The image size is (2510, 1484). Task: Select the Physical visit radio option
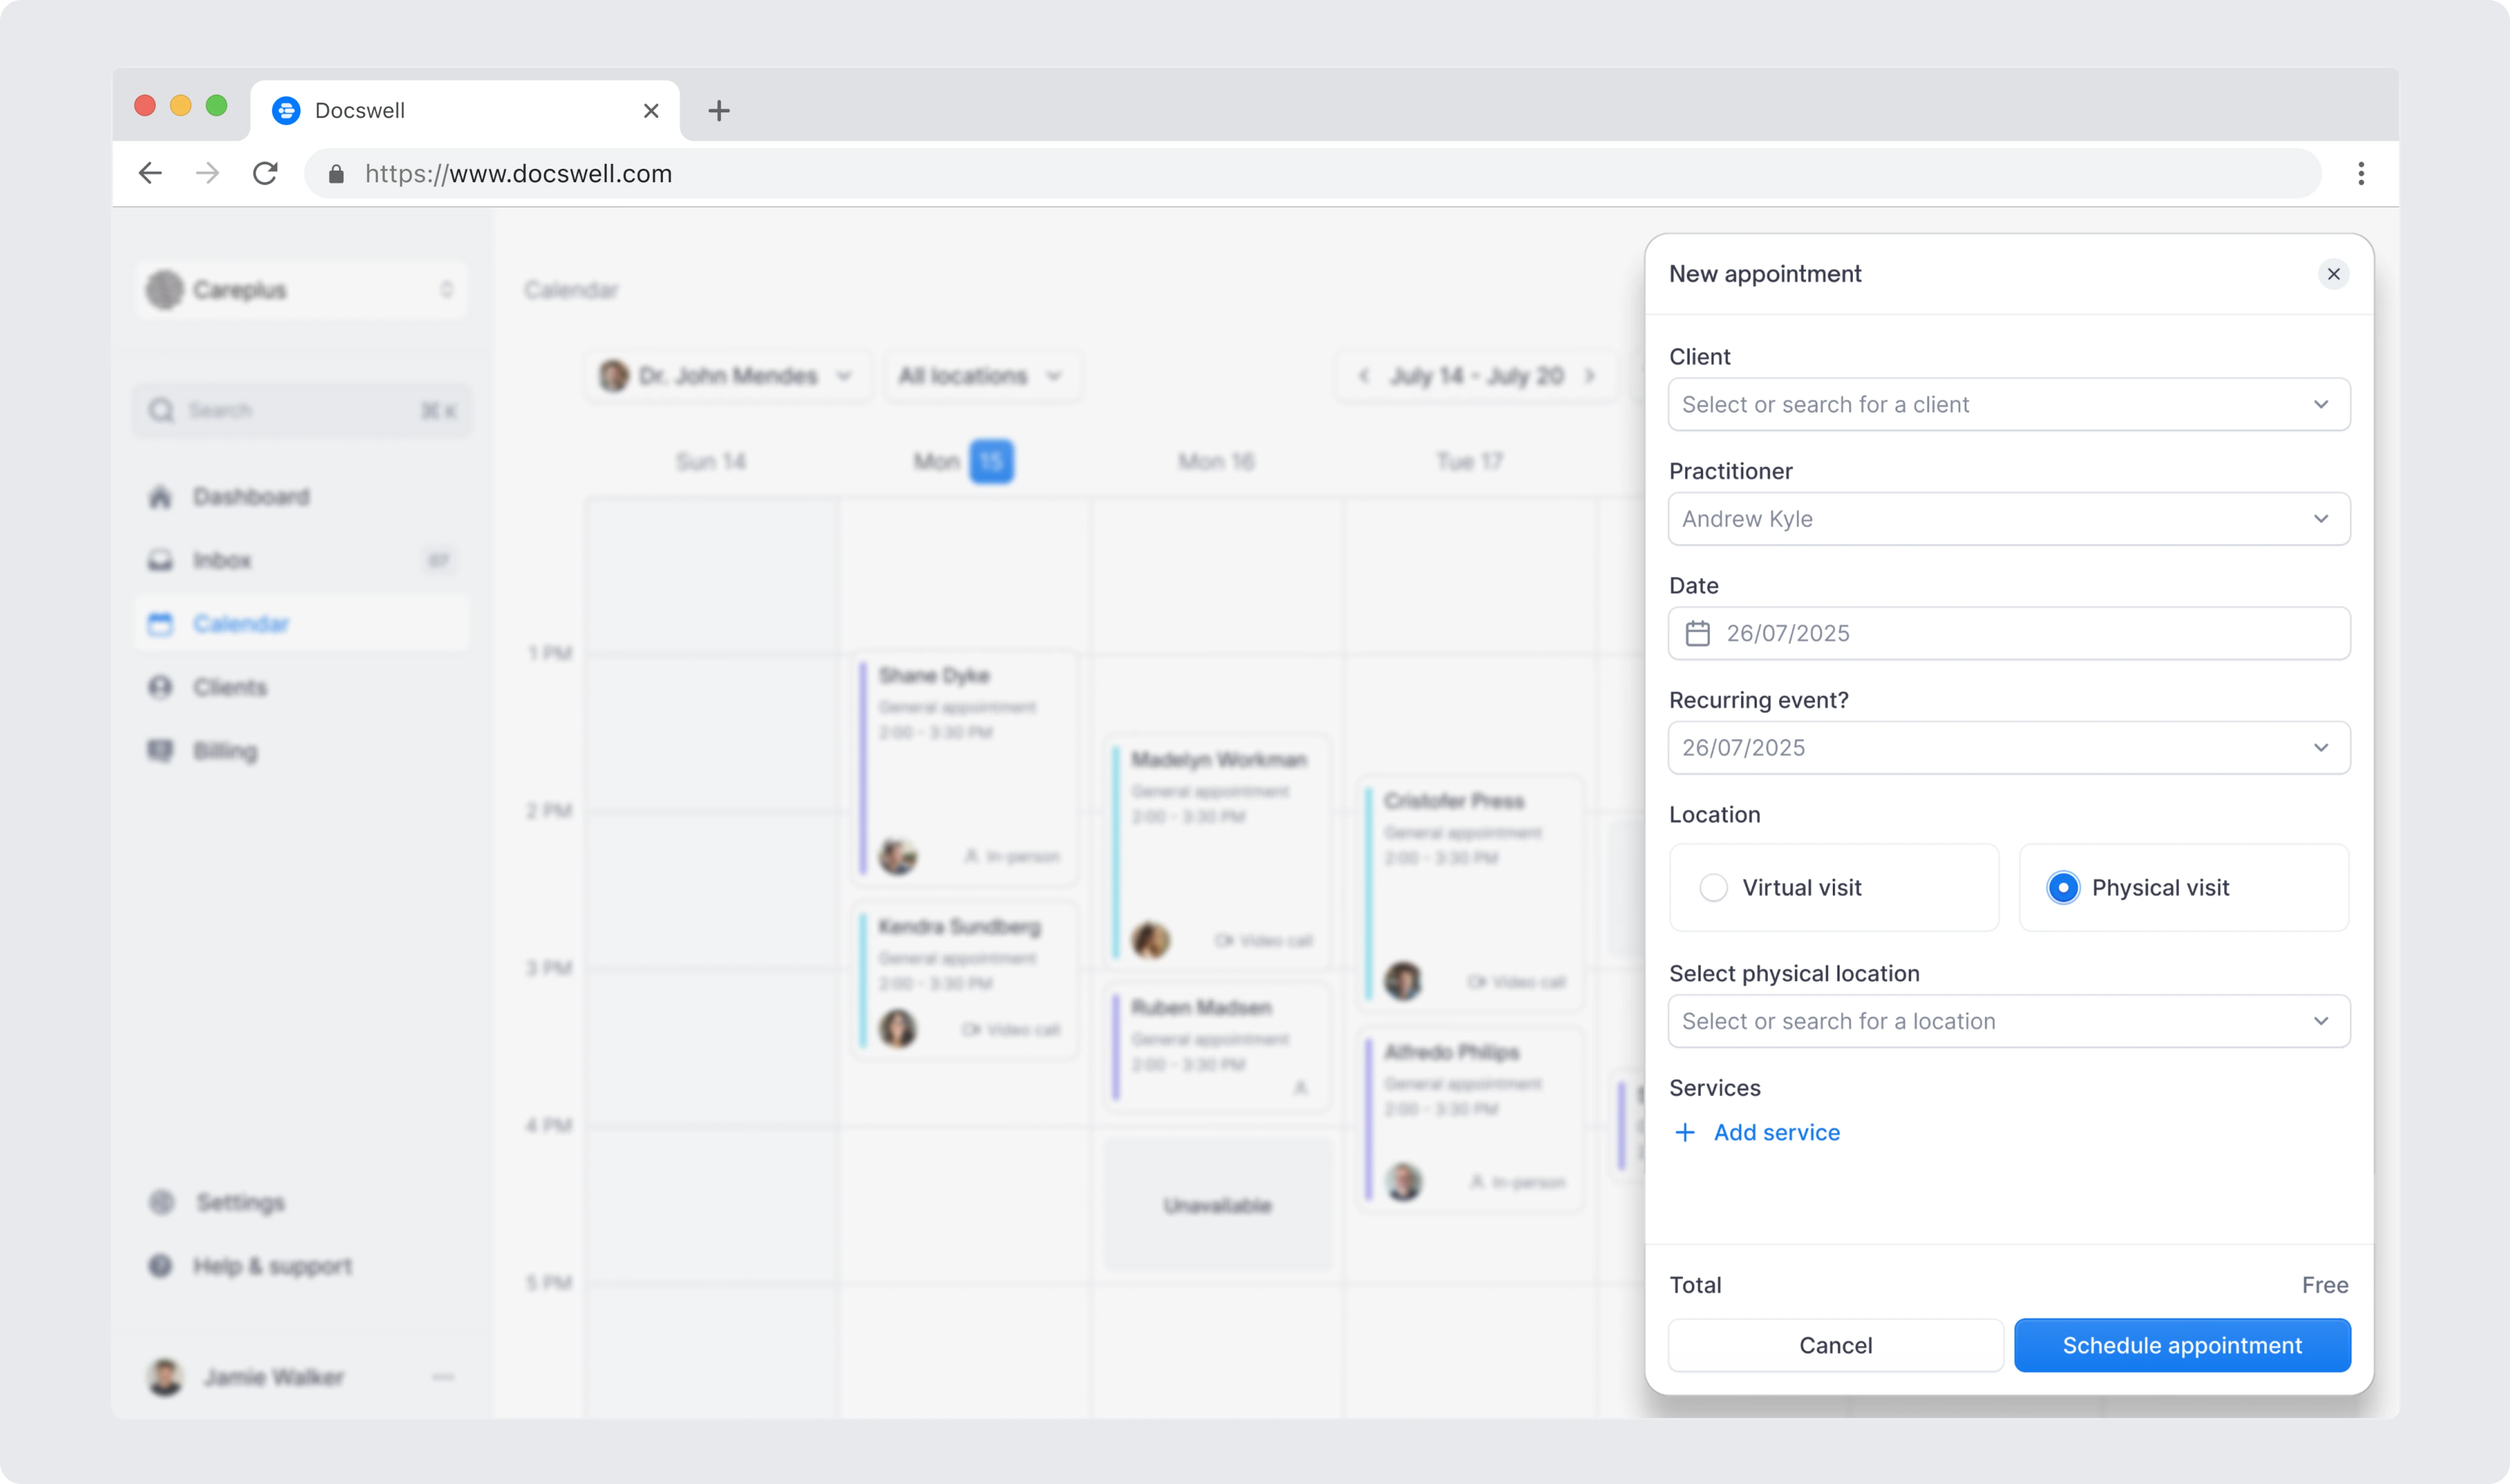point(2062,887)
